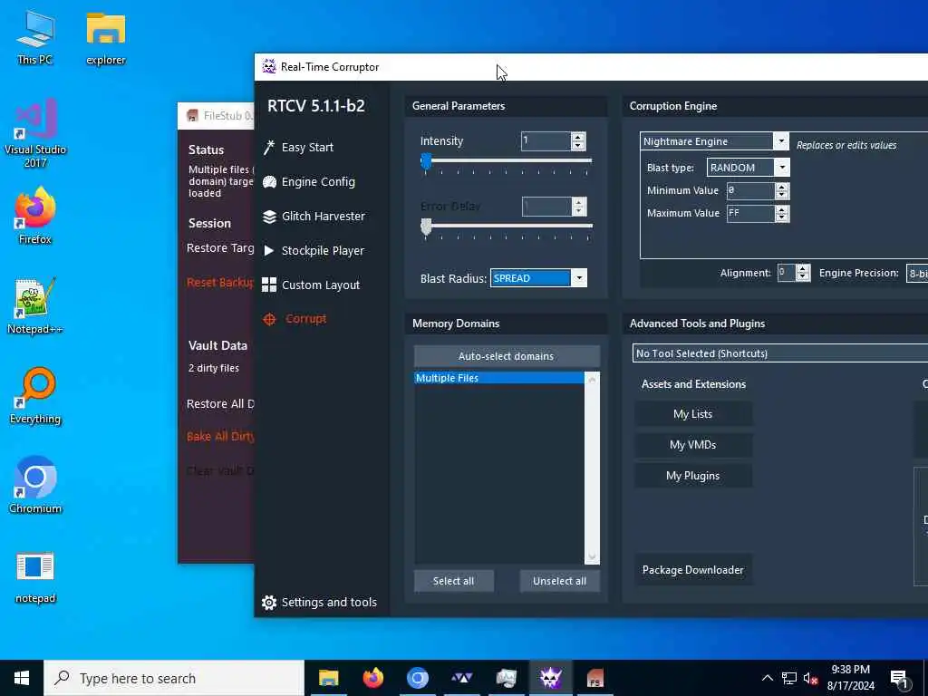Open My Plugins

(693, 476)
